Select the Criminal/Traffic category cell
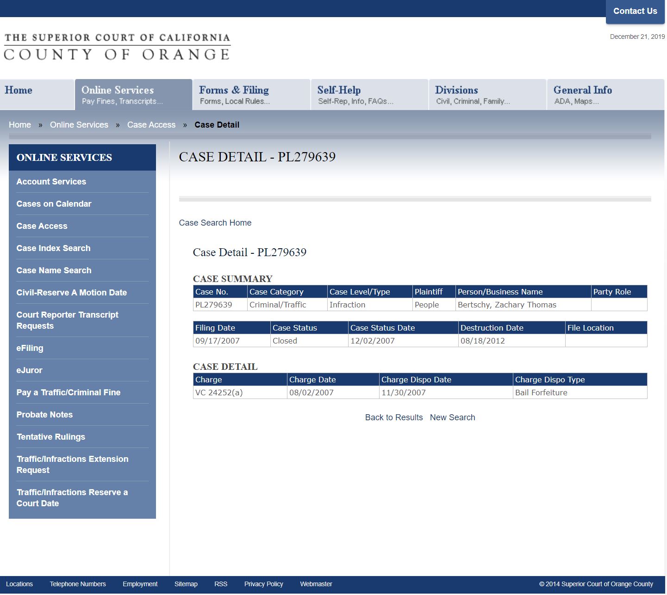This screenshot has width=667, height=595. point(287,305)
